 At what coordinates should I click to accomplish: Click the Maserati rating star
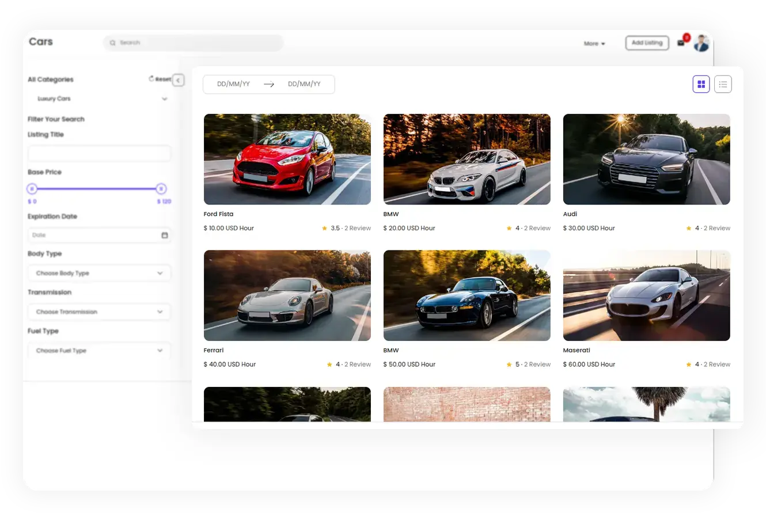[x=689, y=365]
